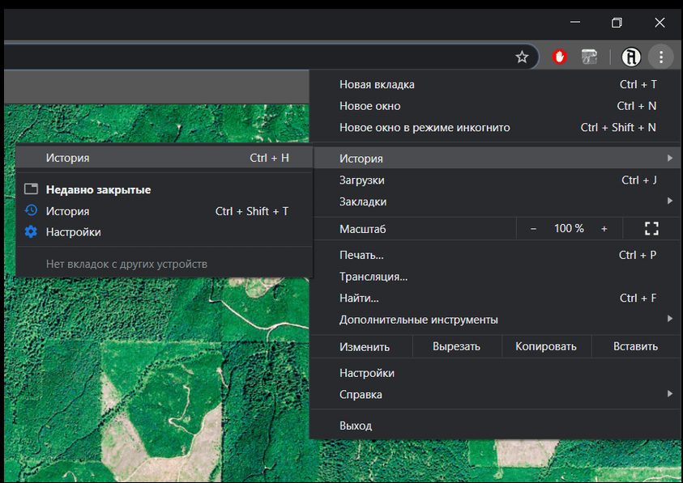The height and width of the screenshot is (483, 683).
Task: Click the Вырезать button
Action: point(456,346)
